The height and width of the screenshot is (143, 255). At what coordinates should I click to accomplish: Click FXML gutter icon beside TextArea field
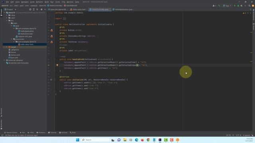click(x=51, y=42)
